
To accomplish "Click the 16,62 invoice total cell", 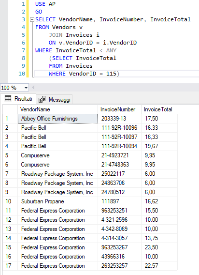I will pyautogui.click(x=159, y=201).
